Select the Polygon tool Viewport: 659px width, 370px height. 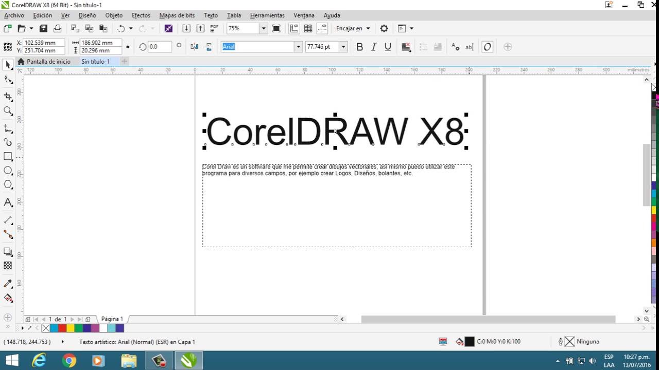pyautogui.click(x=8, y=184)
